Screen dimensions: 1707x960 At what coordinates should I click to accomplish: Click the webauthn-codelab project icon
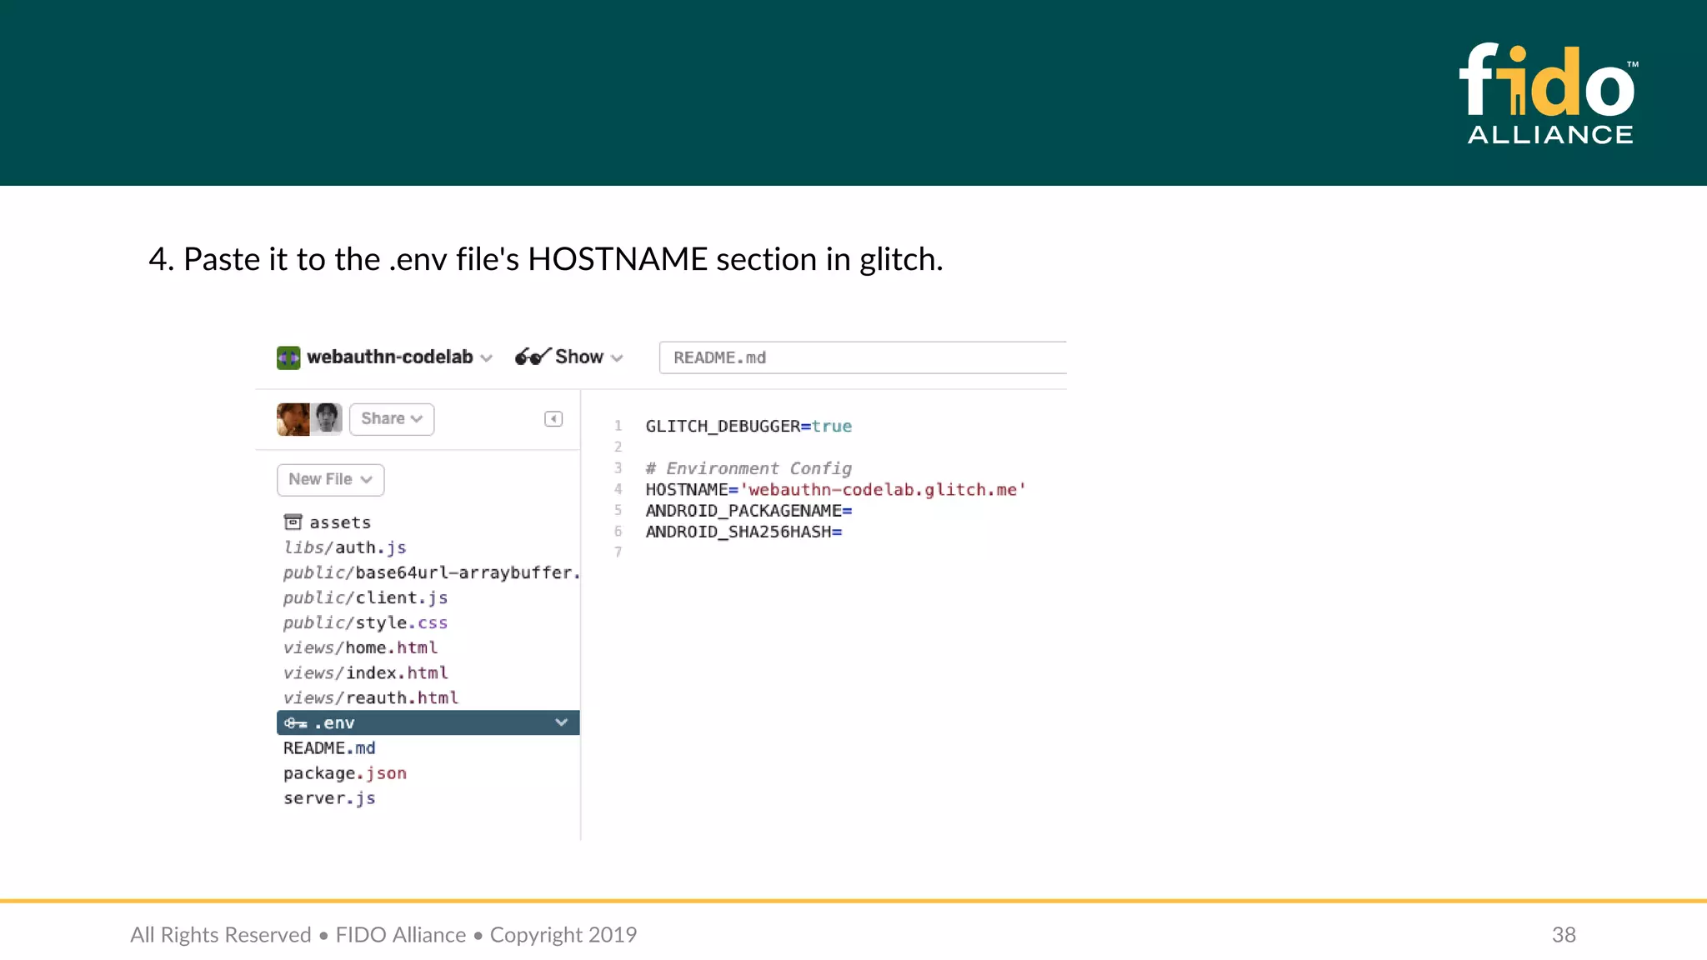tap(288, 357)
